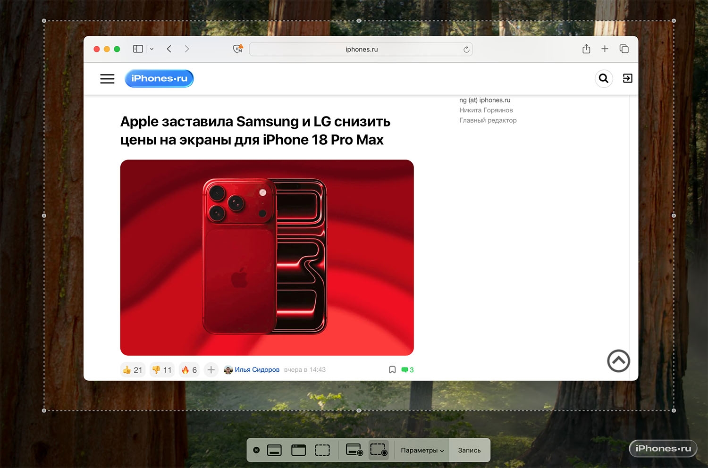The image size is (708, 468).
Task: Click the iPhones.ru logo in the header
Action: coord(160,79)
